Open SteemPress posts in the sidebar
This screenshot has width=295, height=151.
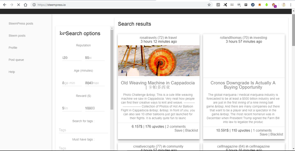click(21, 23)
